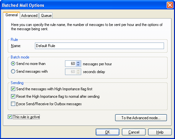The image size is (175, 139).
Task: Toggle Reset the High Importance flag checkbox
Action: tap(13, 96)
